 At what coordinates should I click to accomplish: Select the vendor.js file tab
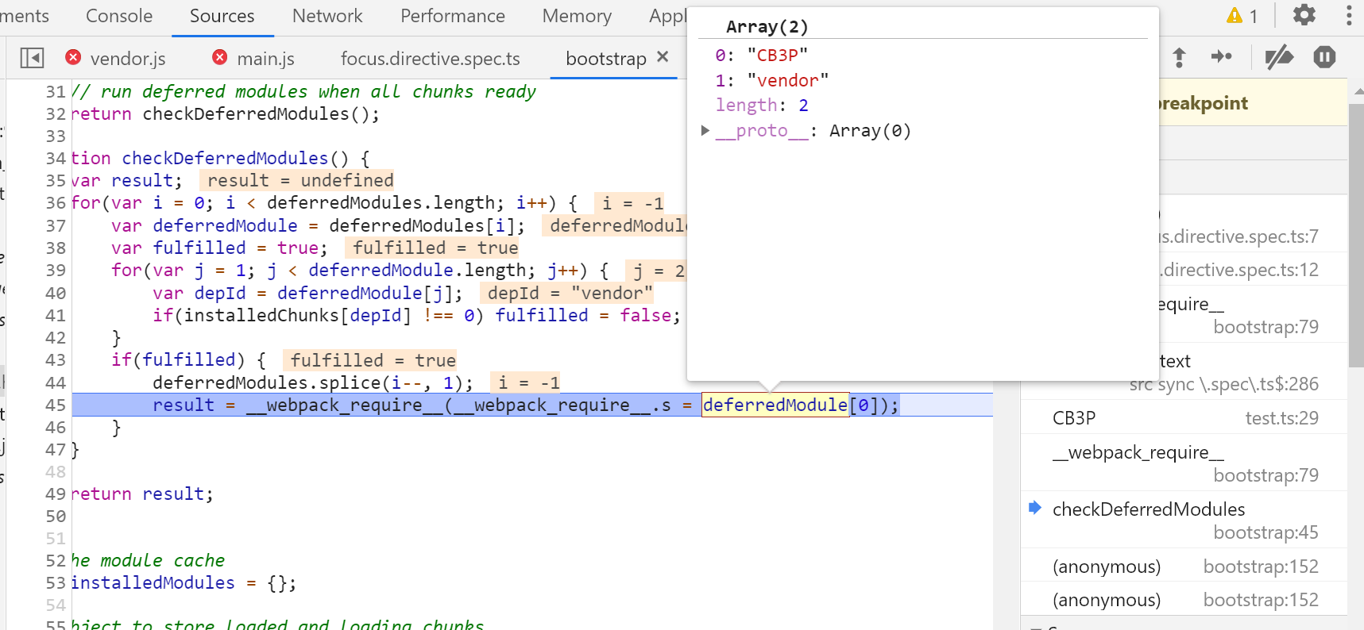click(x=127, y=59)
